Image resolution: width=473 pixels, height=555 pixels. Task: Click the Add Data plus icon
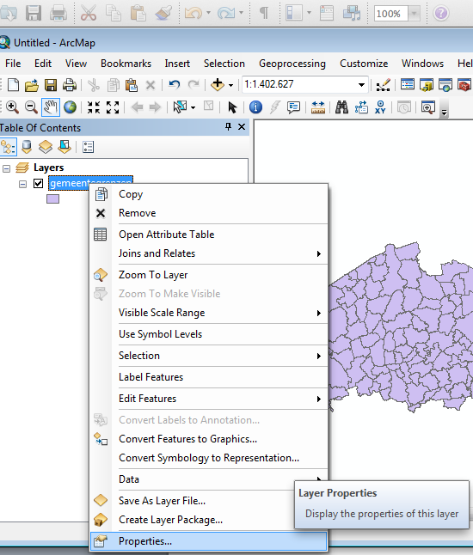[218, 85]
